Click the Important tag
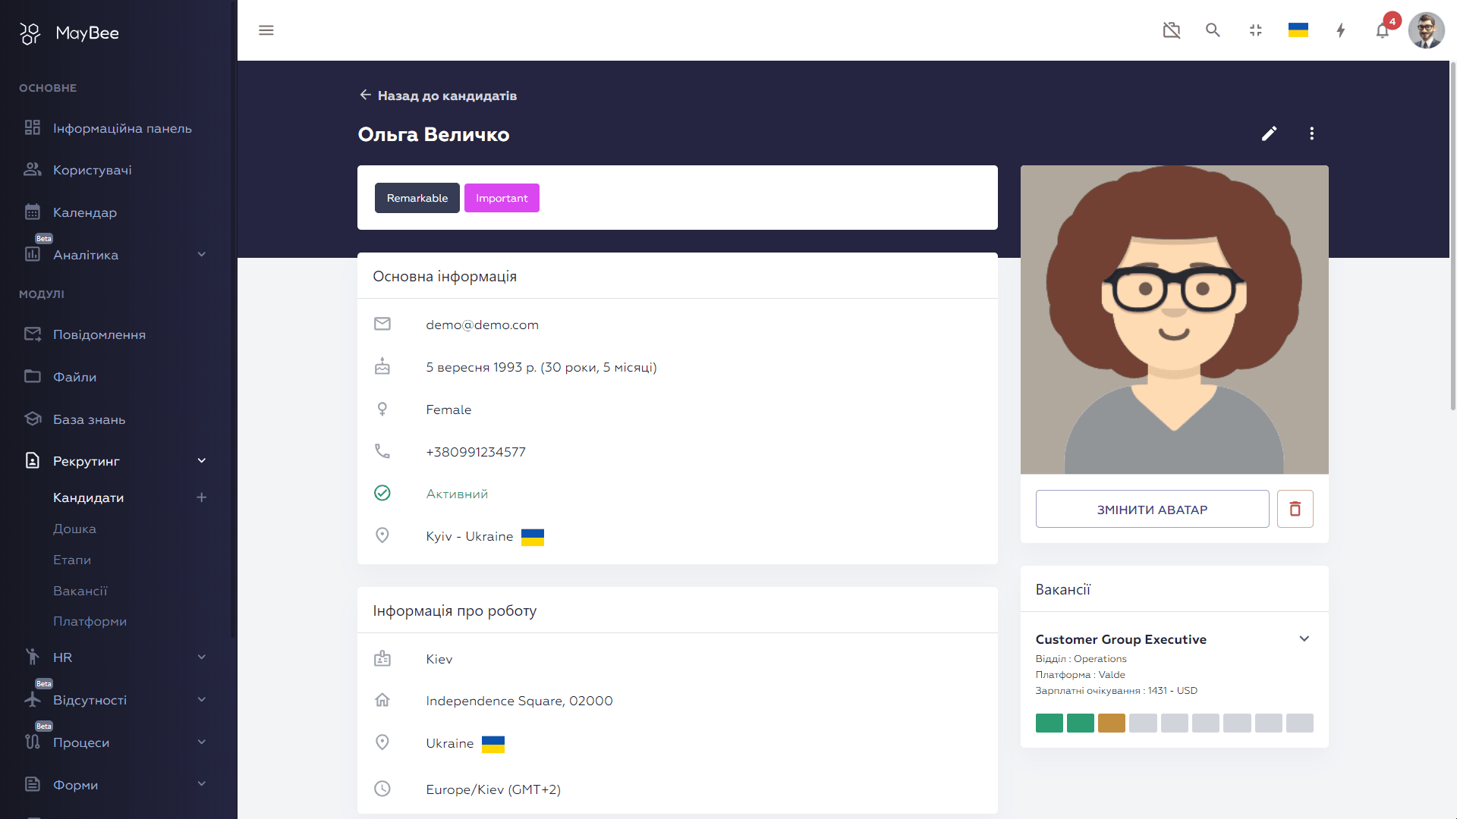 pyautogui.click(x=502, y=198)
